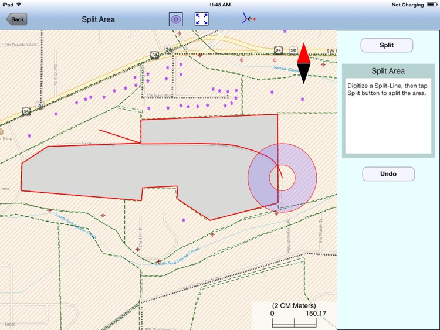The image size is (440, 330).
Task: Tap the WiFi status icon
Action: pos(19,5)
